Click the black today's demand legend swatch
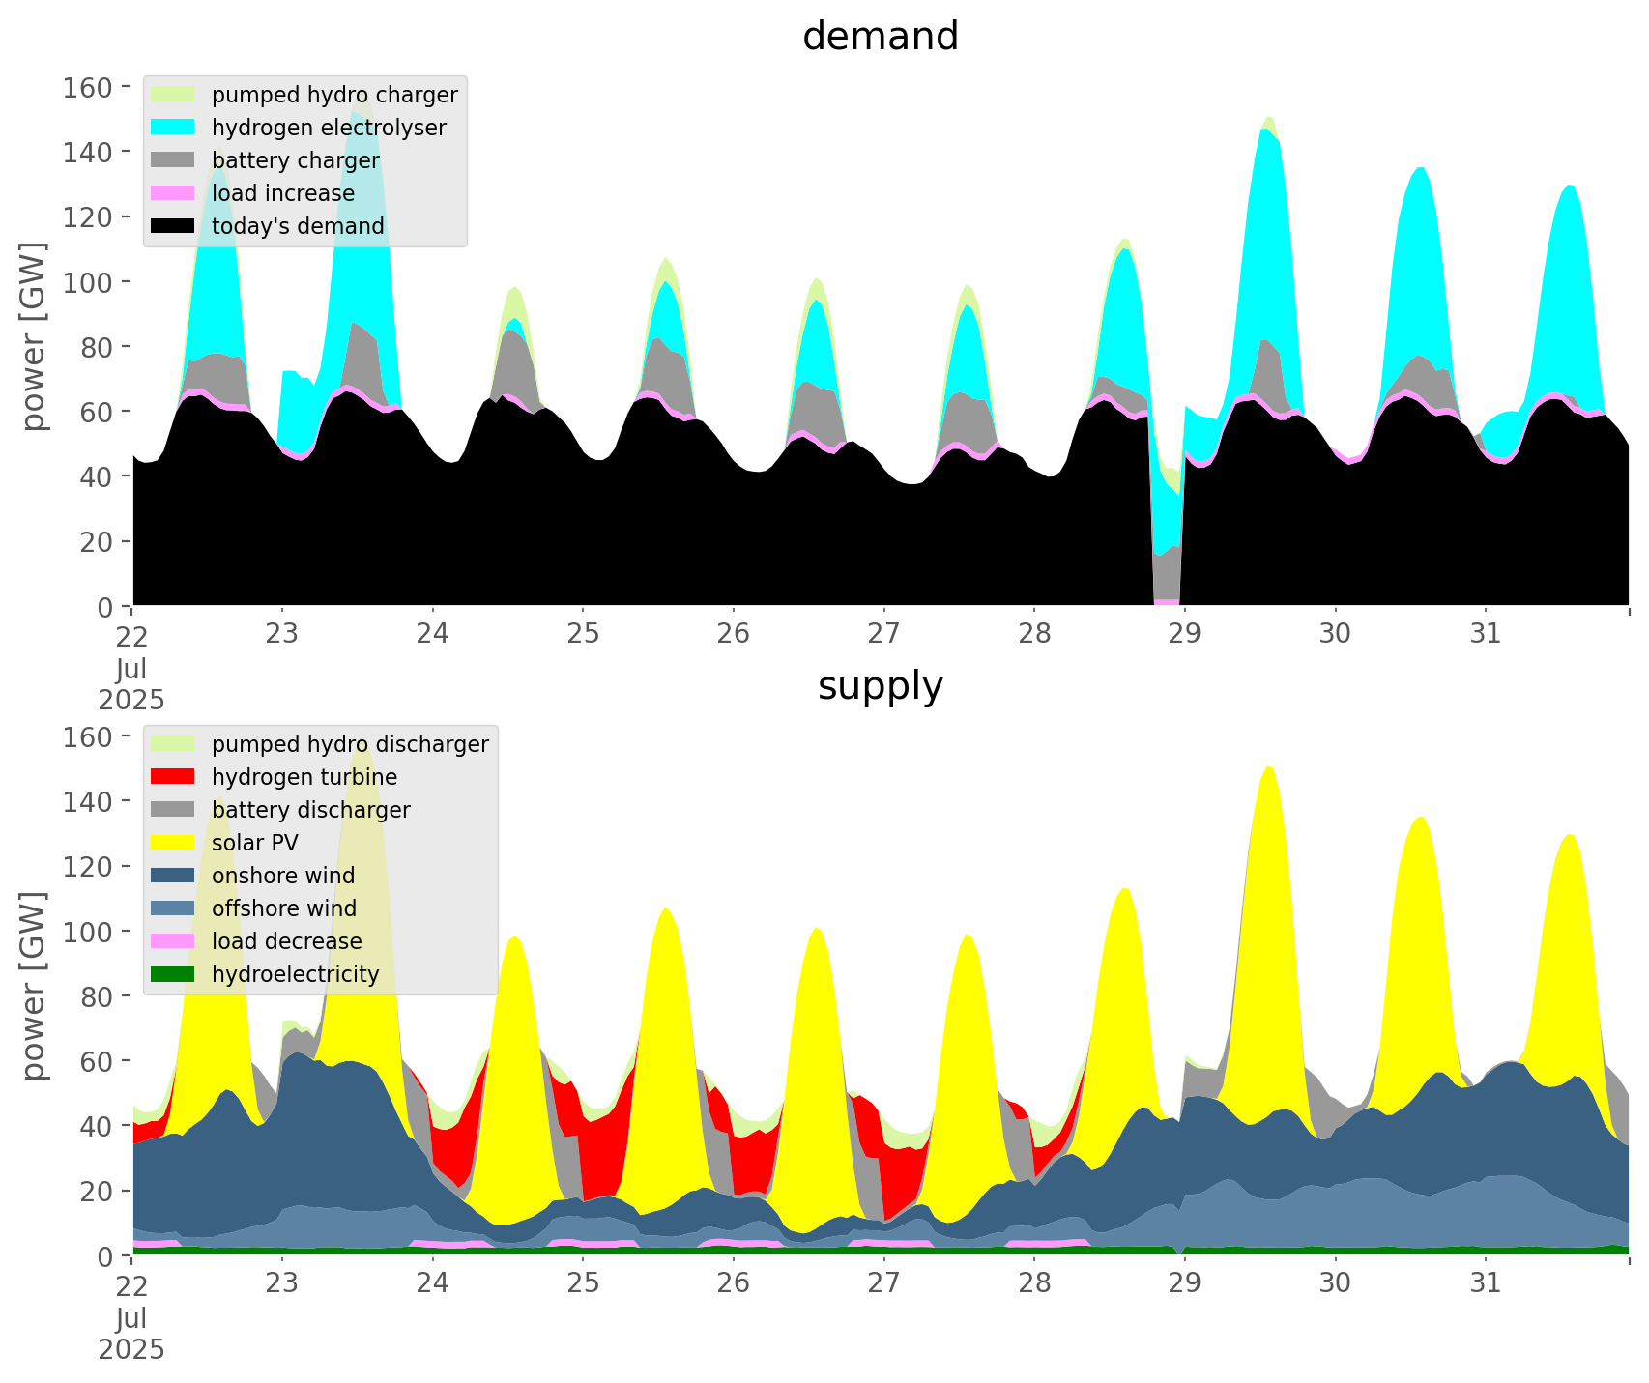The image size is (1649, 1383). 173,226
